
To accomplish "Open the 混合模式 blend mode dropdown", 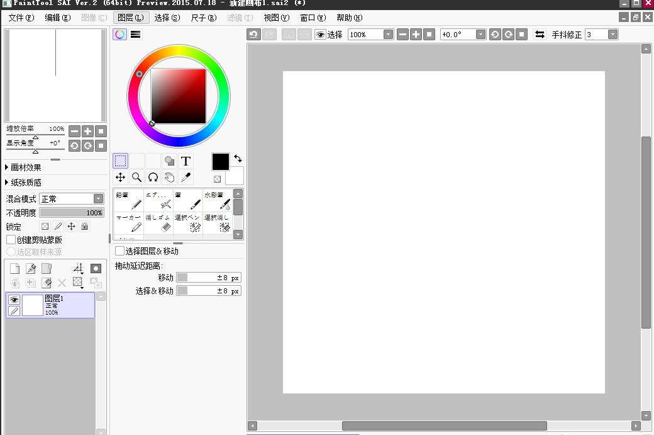I will pyautogui.click(x=98, y=199).
